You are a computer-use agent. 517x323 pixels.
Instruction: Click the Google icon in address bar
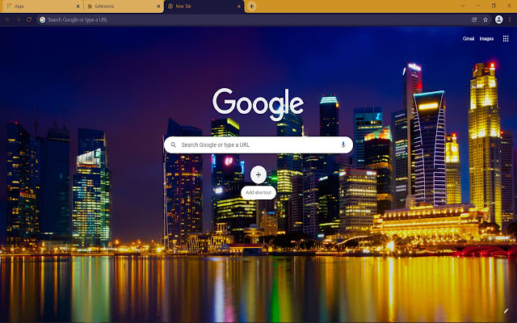[43, 19]
